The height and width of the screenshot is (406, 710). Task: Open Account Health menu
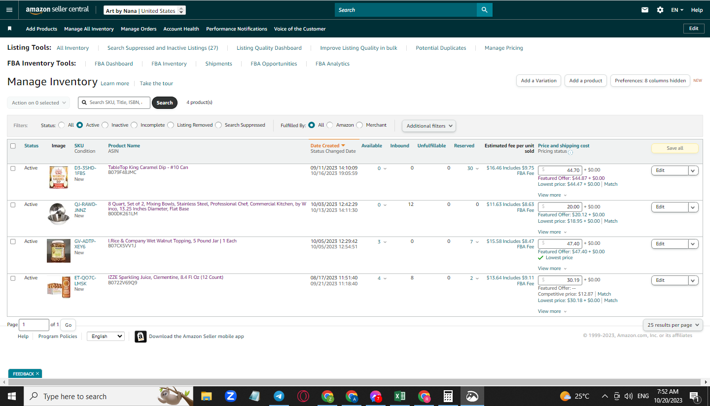point(181,29)
